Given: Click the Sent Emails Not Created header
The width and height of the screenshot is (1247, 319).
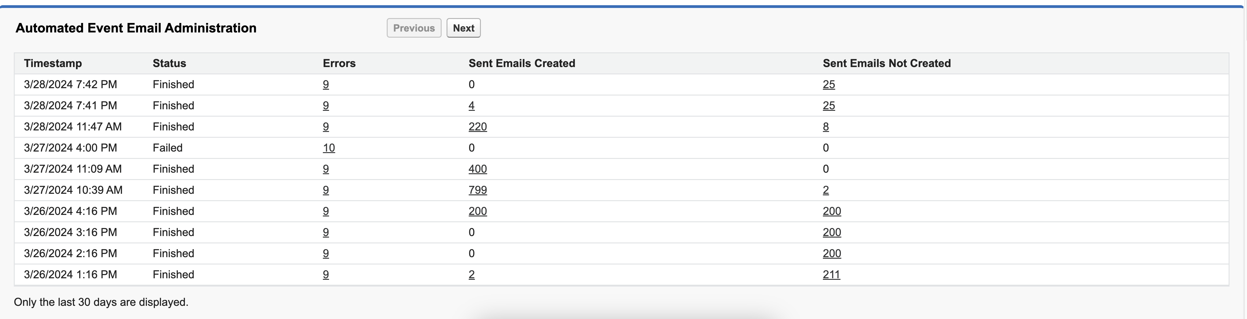Looking at the screenshot, I should 886,63.
